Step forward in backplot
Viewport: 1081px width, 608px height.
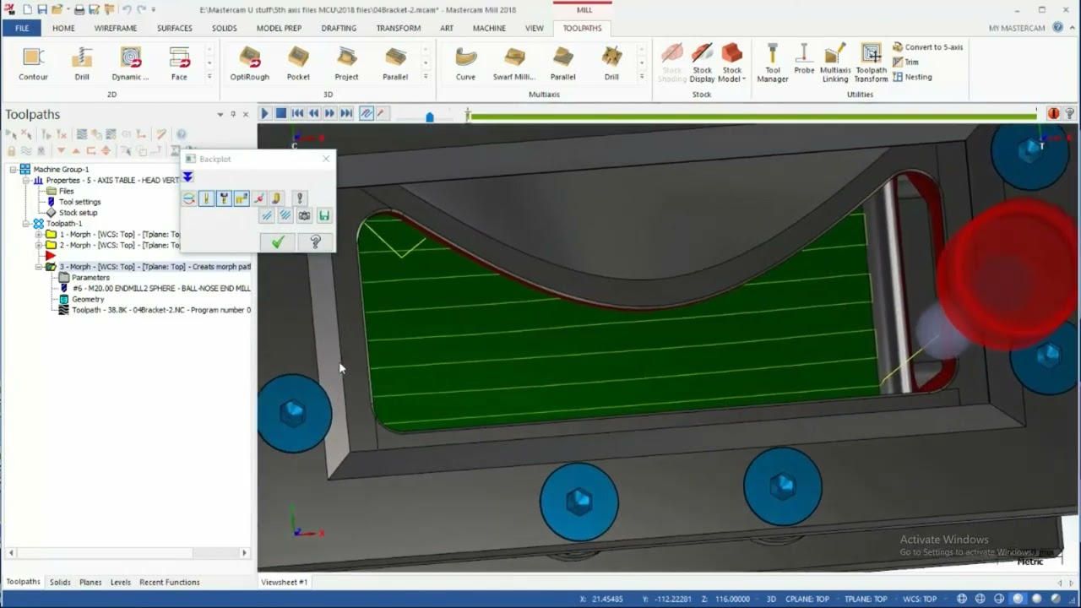[x=329, y=113]
